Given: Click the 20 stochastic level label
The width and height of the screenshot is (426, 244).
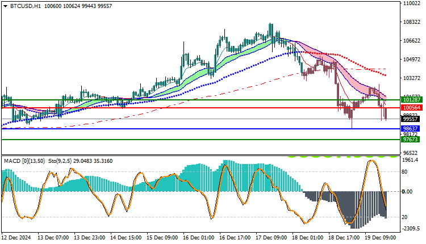Looking at the screenshot, I should 404,217.
